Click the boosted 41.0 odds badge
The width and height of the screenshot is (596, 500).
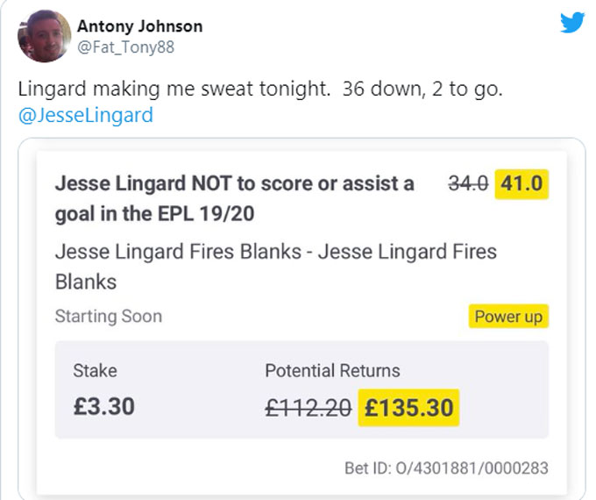coord(521,185)
